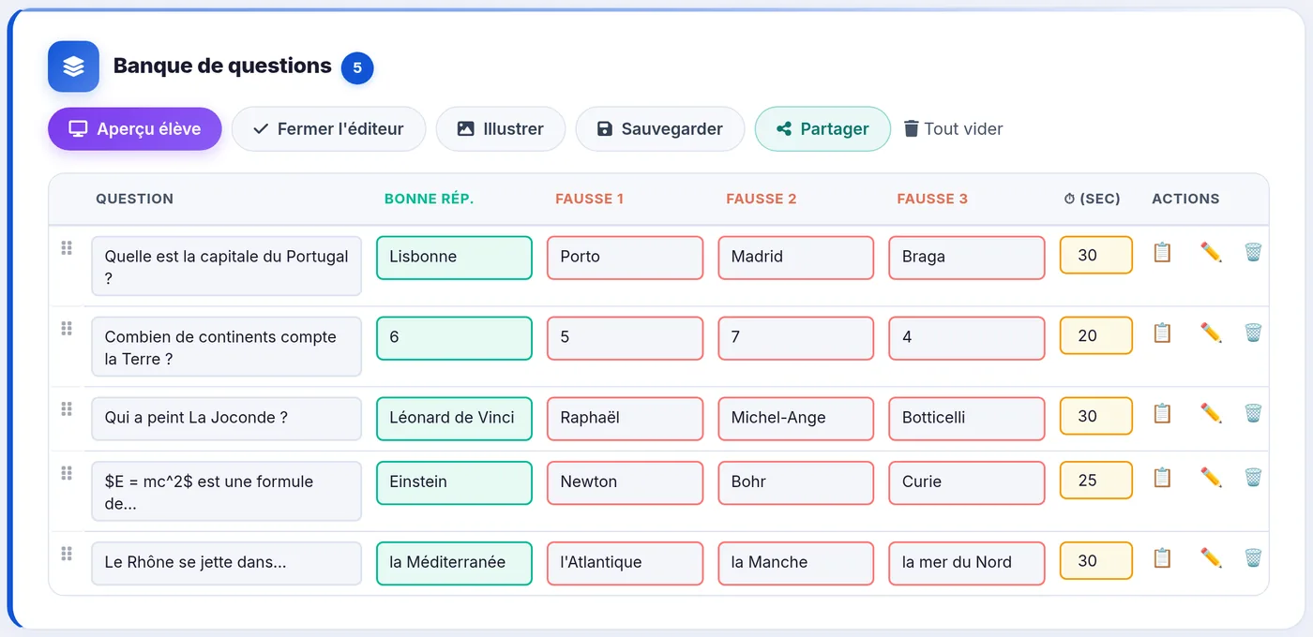Open the Aperçu élève preview
The width and height of the screenshot is (1313, 637).
(135, 129)
